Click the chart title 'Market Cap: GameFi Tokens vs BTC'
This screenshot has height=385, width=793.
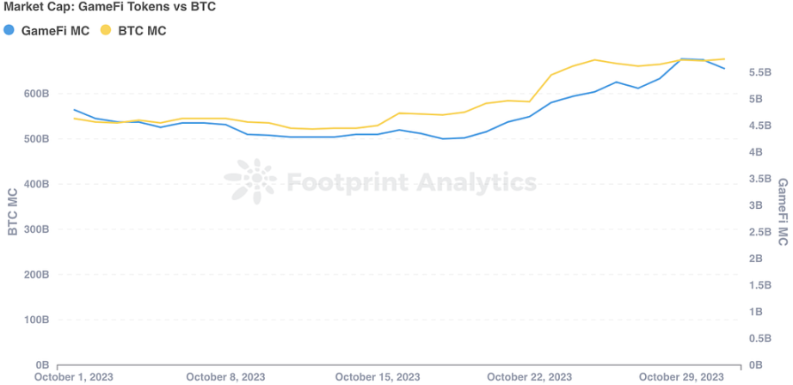109,8
